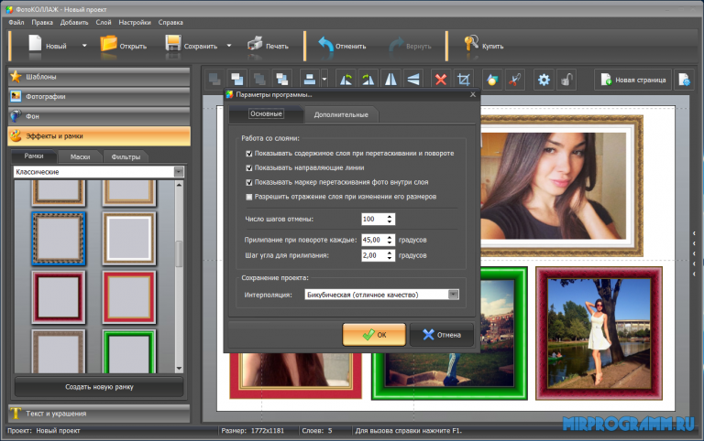Image resolution: width=704 pixels, height=441 pixels.
Task: Rotate layer counterclockwise icon
Action: [x=346, y=80]
